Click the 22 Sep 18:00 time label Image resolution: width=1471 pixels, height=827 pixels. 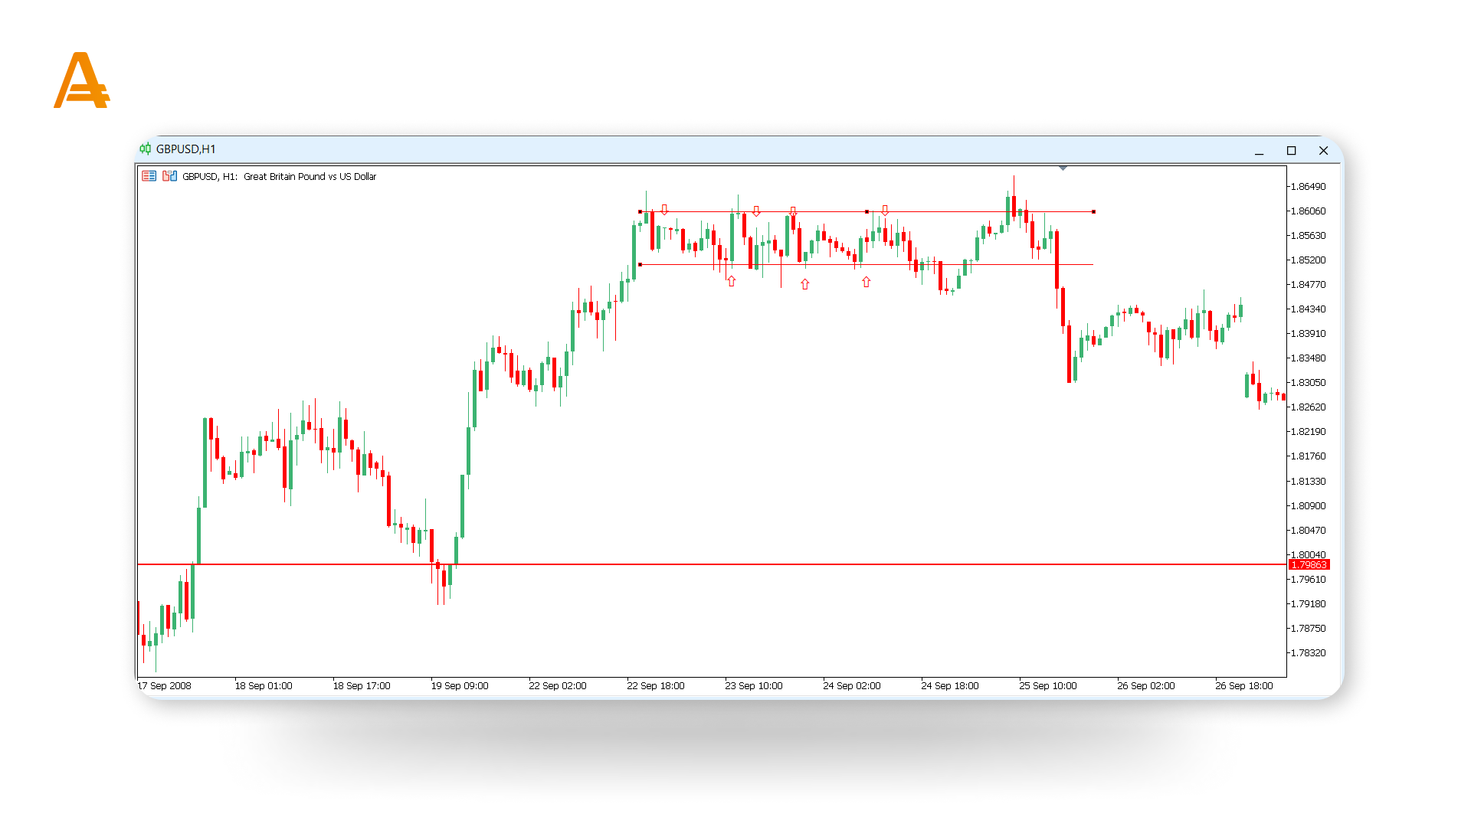655,686
